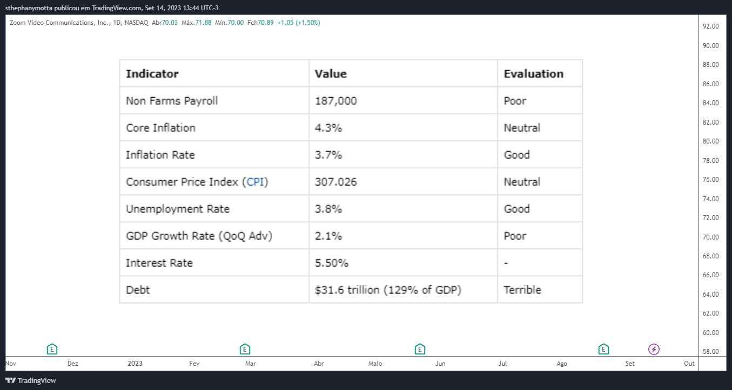Click the purple lightning event marker

click(654, 350)
